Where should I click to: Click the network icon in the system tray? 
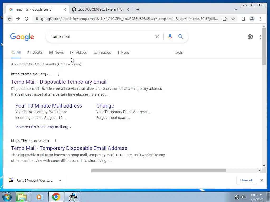(x=237, y=197)
